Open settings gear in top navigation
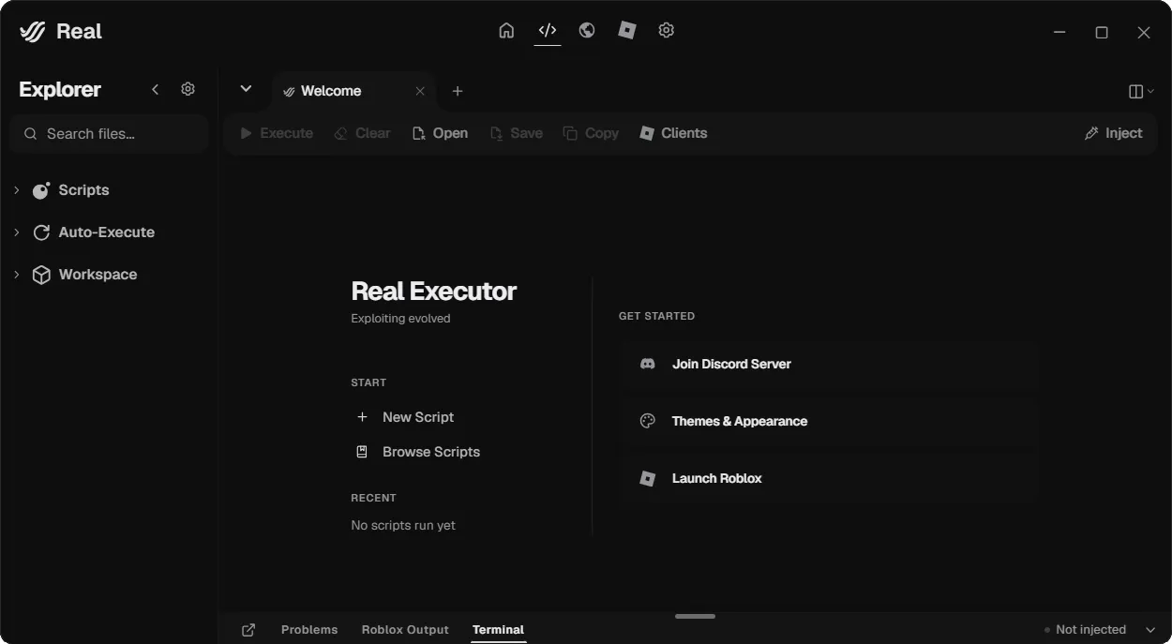The width and height of the screenshot is (1172, 644). (x=667, y=30)
